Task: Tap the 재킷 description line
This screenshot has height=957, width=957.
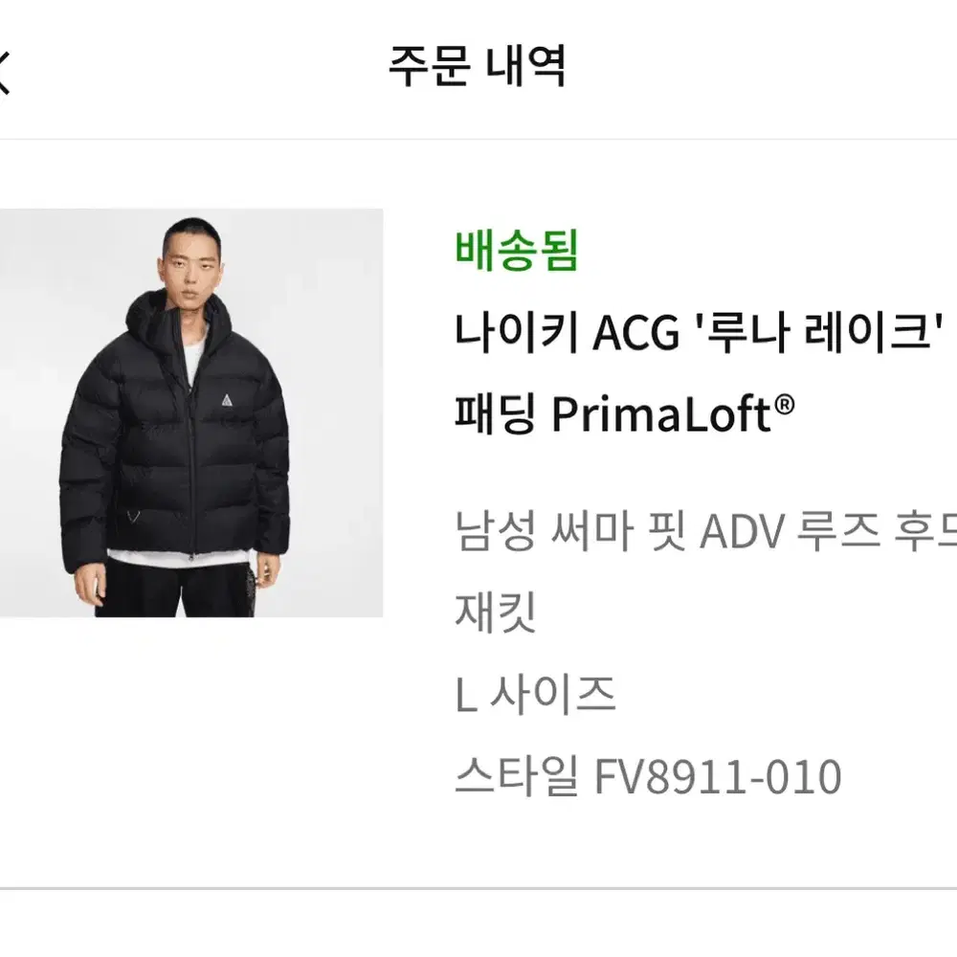Action: pos(496,612)
